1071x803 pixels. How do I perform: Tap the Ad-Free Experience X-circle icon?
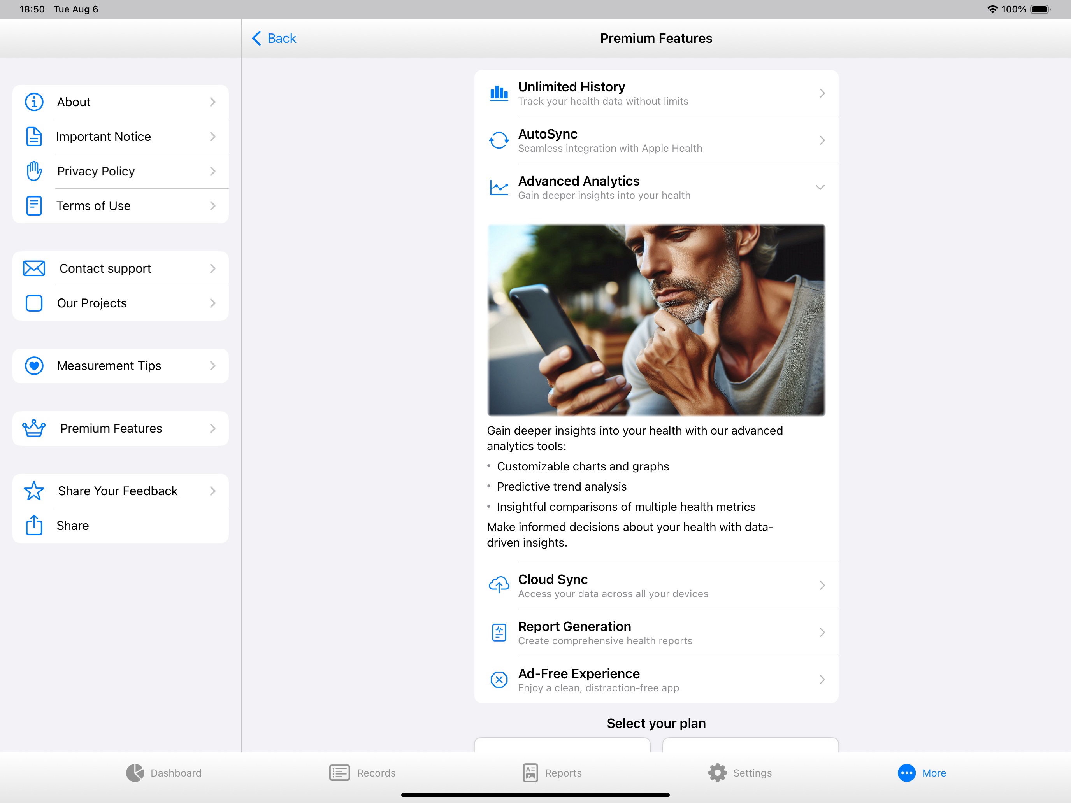[x=499, y=680]
